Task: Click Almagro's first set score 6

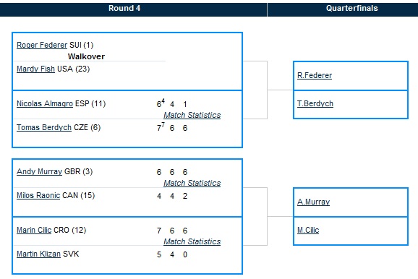Action: pyautogui.click(x=159, y=104)
